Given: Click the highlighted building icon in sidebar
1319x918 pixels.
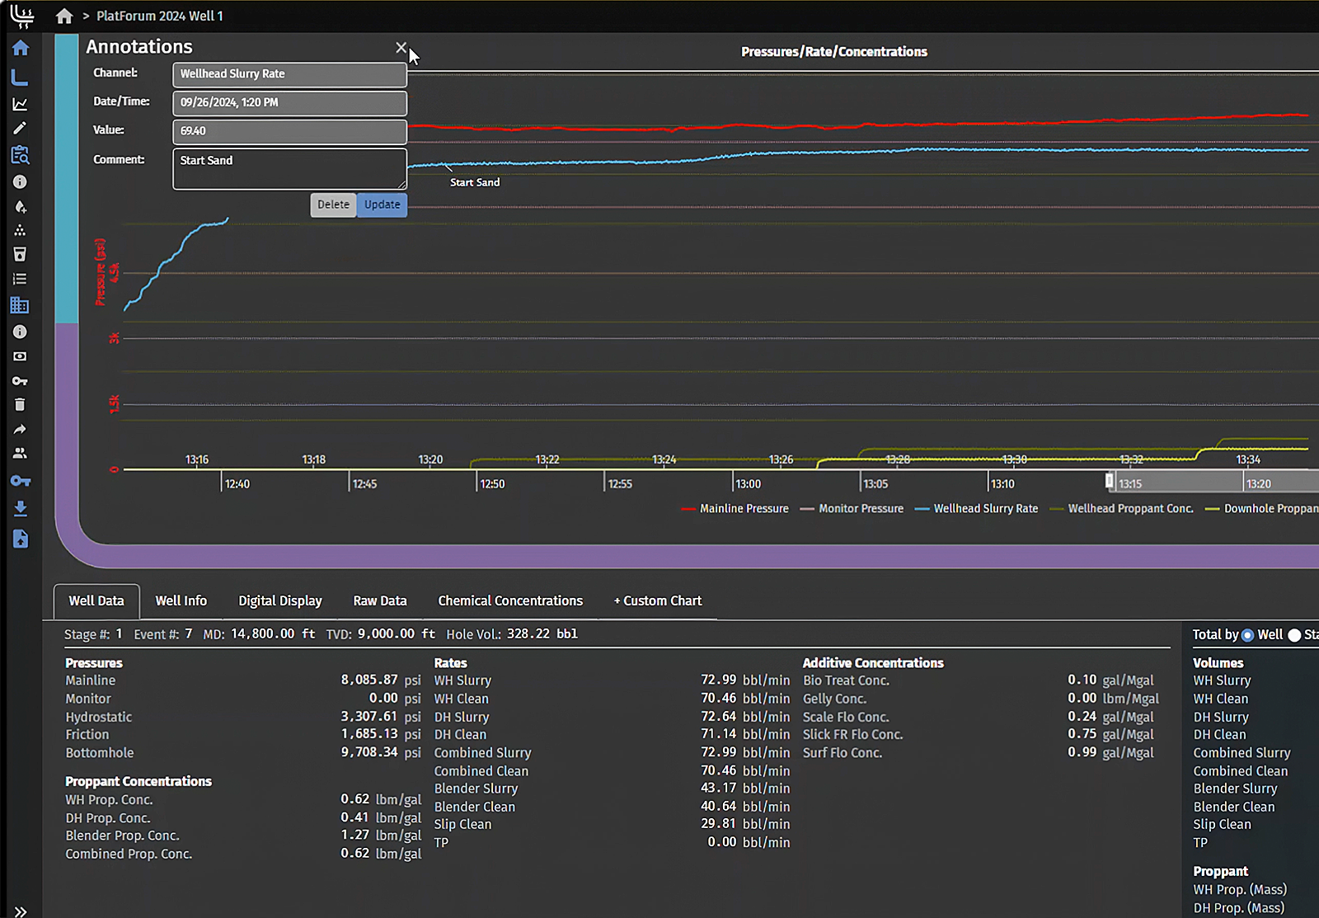Looking at the screenshot, I should (20, 306).
